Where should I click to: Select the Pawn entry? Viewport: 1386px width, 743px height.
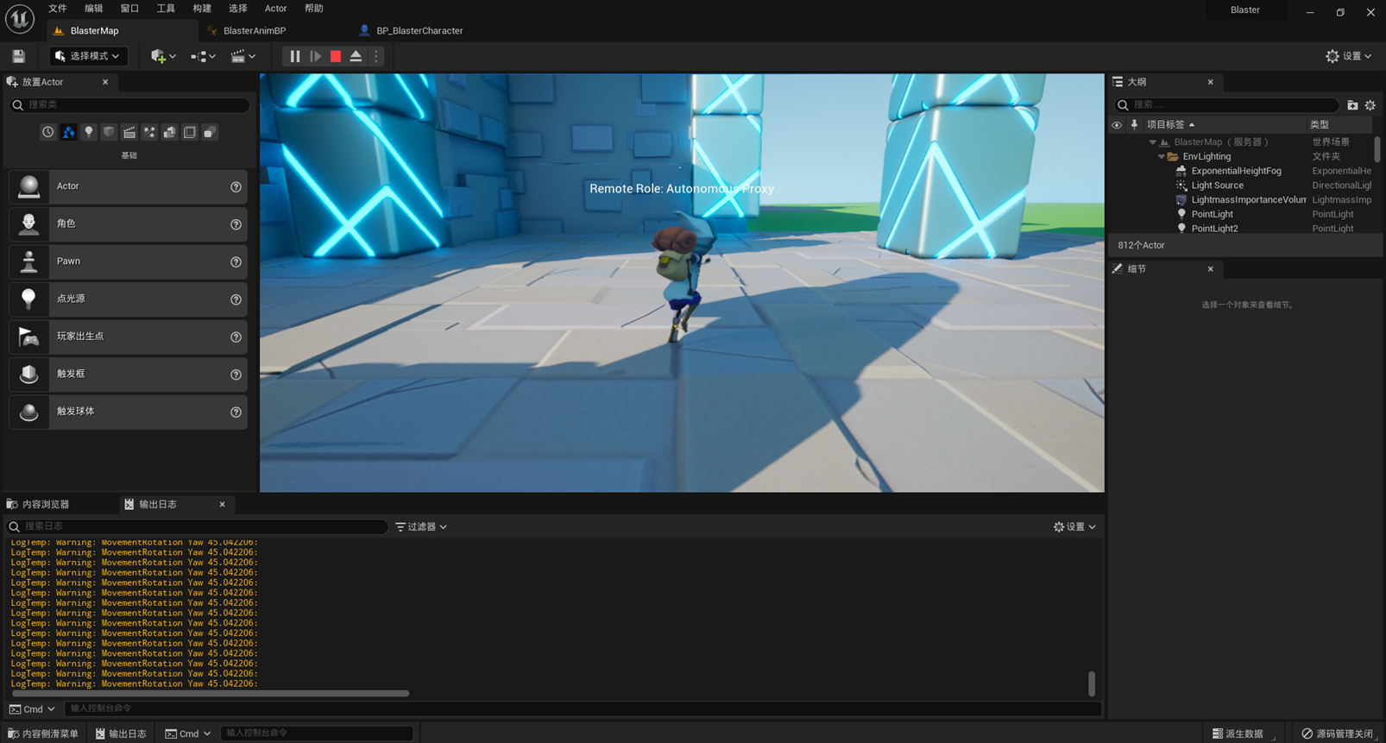128,261
